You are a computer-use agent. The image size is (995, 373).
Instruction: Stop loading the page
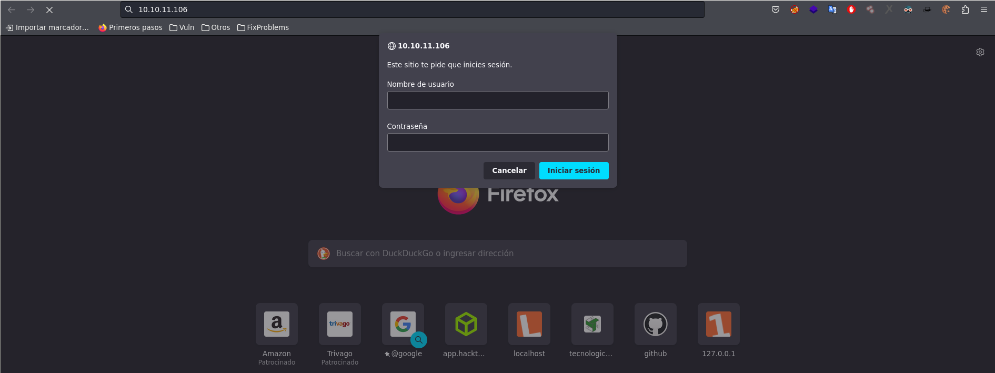(49, 10)
